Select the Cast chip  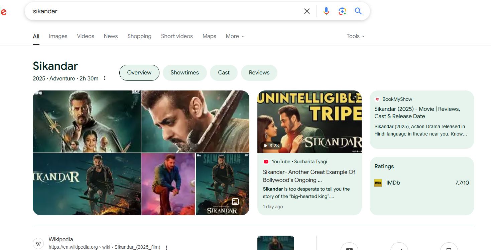pos(224,72)
